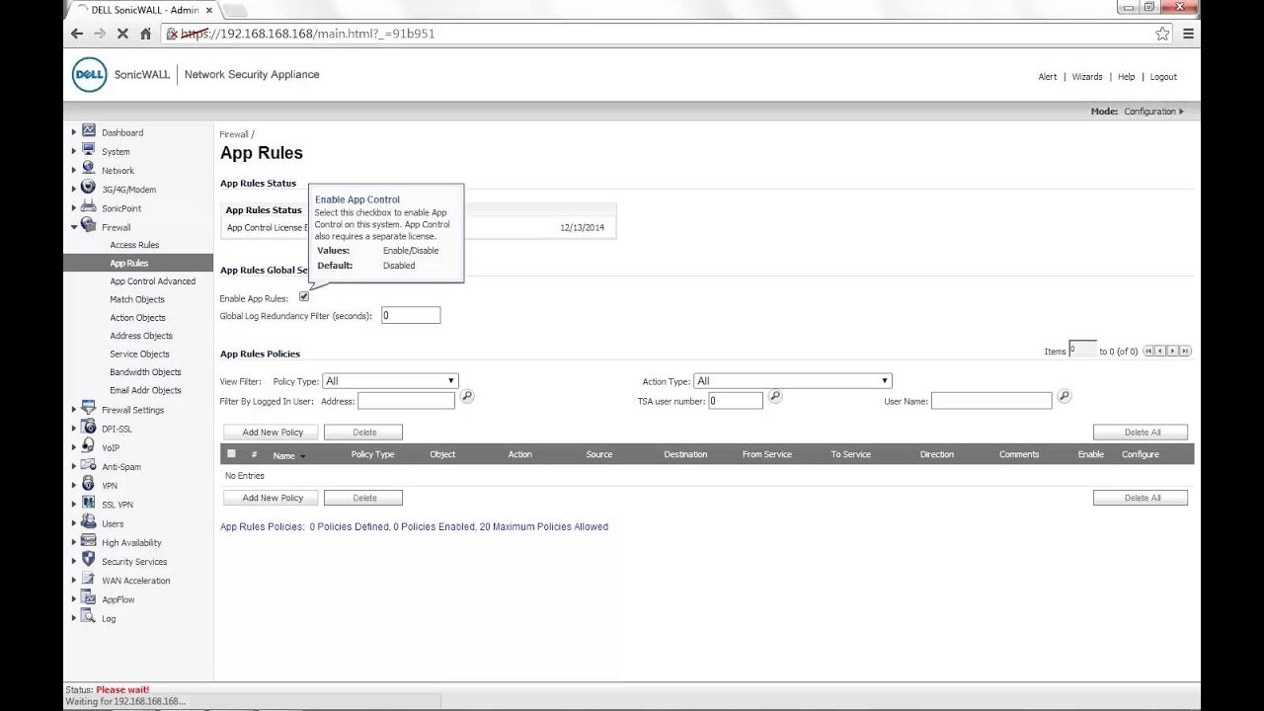This screenshot has height=711, width=1264.
Task: Click the SonicPoint icon
Action: point(89,207)
